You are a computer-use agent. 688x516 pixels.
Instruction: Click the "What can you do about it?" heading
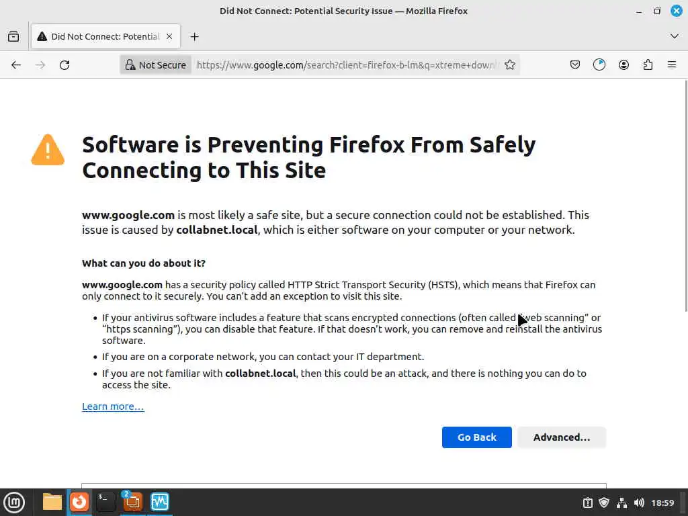(144, 263)
